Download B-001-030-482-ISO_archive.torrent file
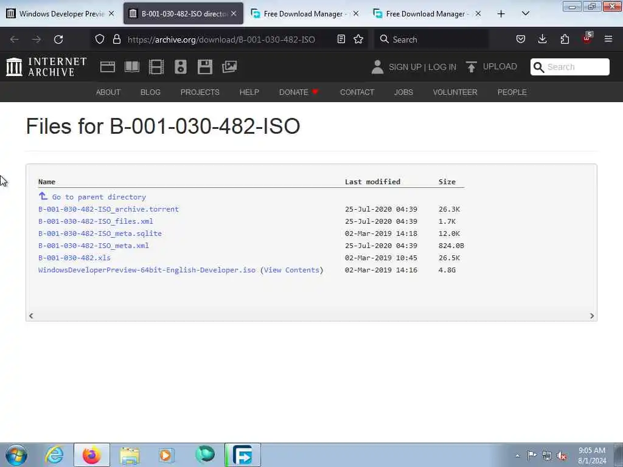 pos(108,209)
